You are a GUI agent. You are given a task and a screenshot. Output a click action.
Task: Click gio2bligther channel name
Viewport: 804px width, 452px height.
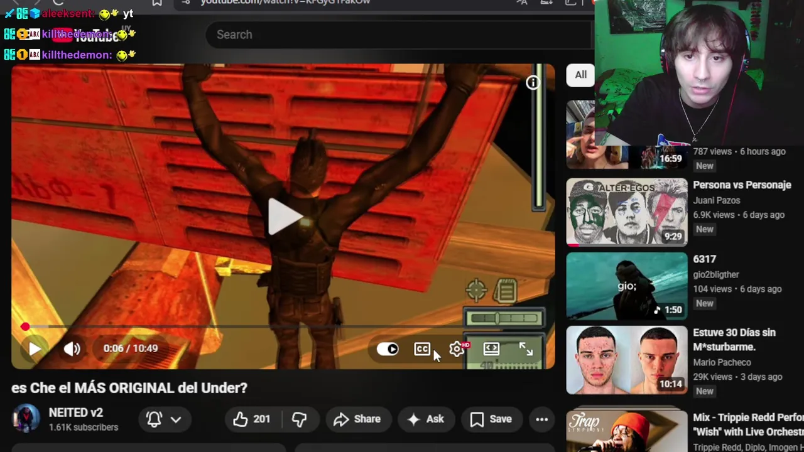(716, 274)
